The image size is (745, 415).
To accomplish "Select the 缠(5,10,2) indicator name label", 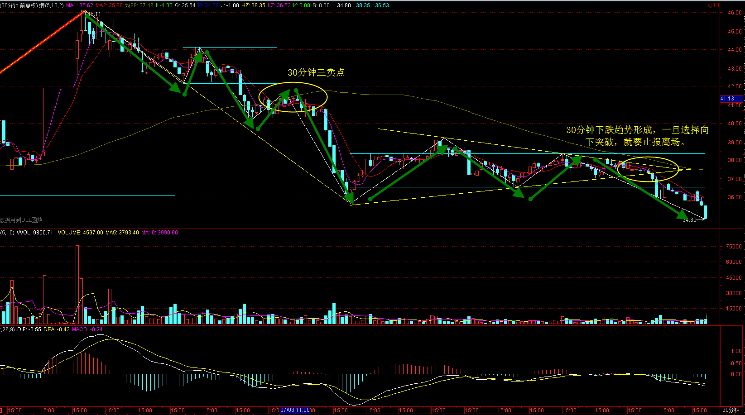I will (x=52, y=5).
